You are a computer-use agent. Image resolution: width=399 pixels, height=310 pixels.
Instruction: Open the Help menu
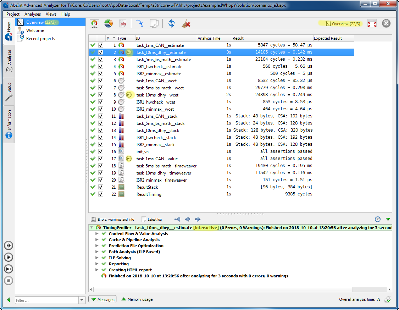click(x=66, y=14)
